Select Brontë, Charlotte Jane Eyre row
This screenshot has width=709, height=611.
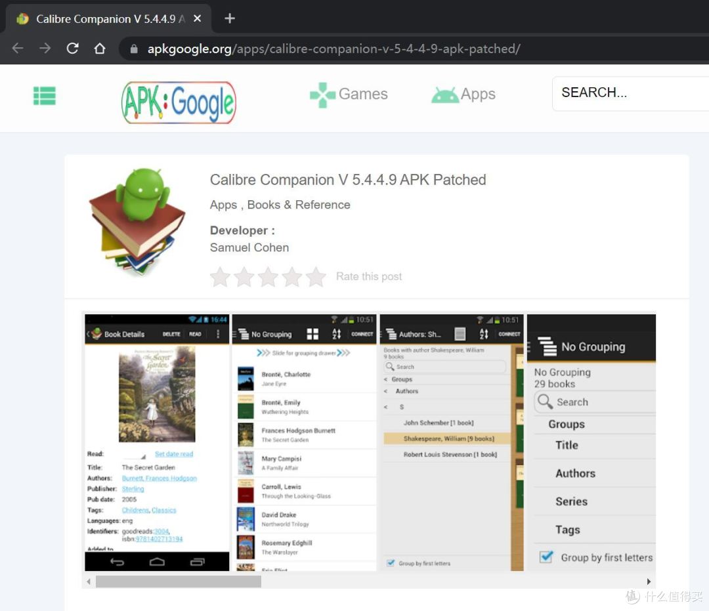coord(306,379)
